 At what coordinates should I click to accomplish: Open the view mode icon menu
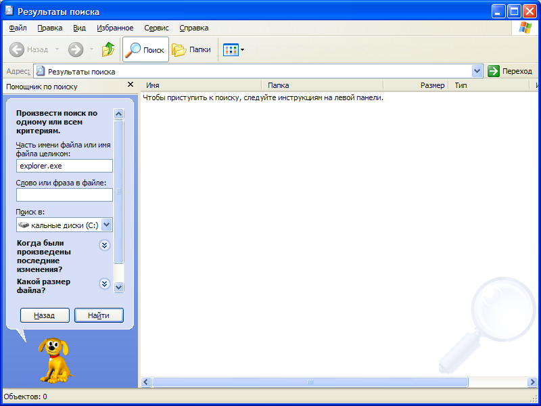(231, 49)
